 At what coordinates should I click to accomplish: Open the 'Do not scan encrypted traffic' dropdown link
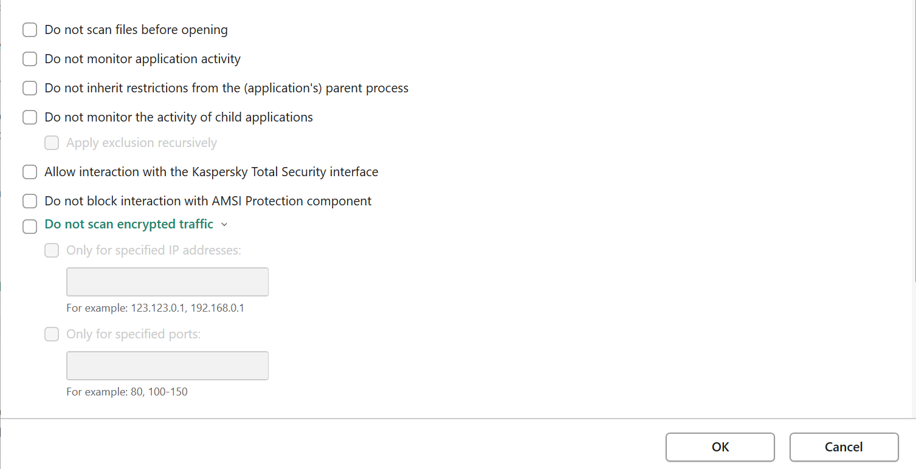129,224
